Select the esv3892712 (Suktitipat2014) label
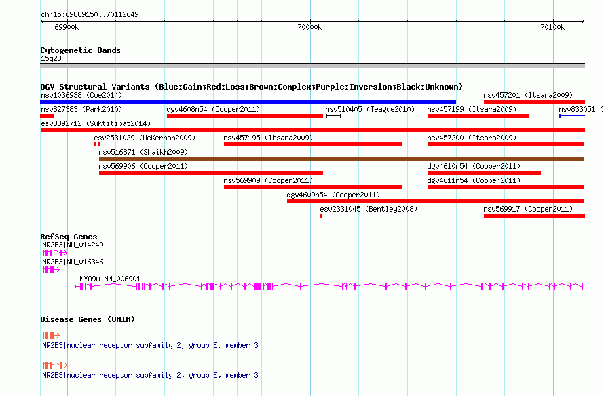604x396 pixels. click(x=96, y=123)
